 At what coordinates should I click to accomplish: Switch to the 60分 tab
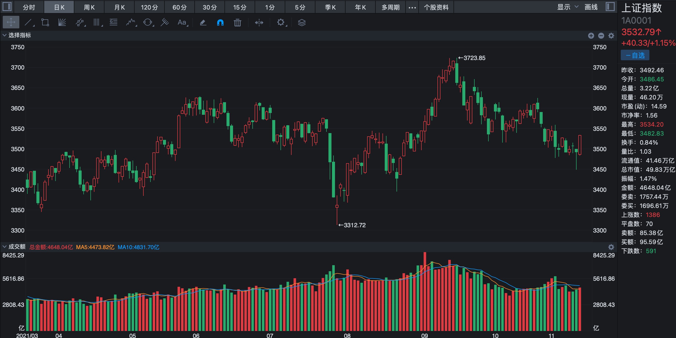click(x=180, y=7)
